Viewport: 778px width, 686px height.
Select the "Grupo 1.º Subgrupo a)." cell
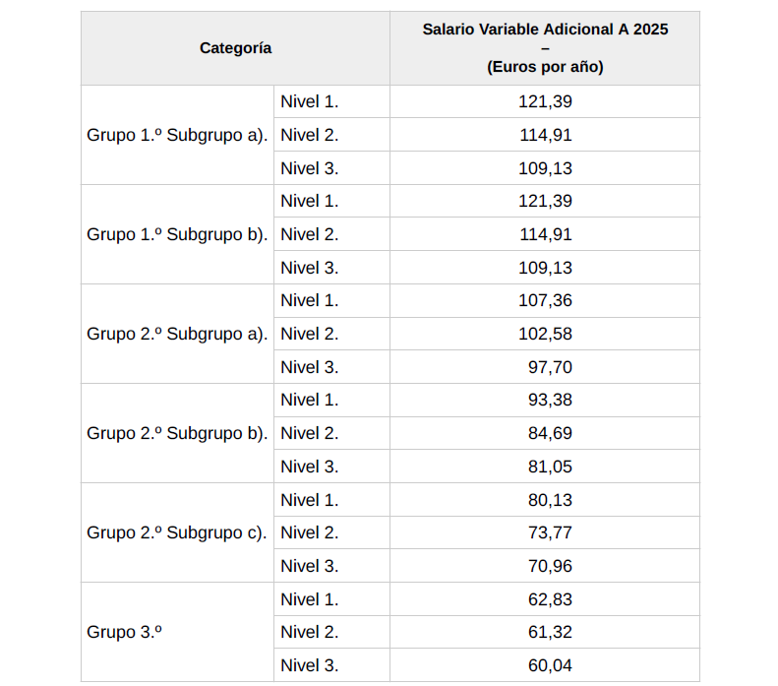tap(177, 136)
